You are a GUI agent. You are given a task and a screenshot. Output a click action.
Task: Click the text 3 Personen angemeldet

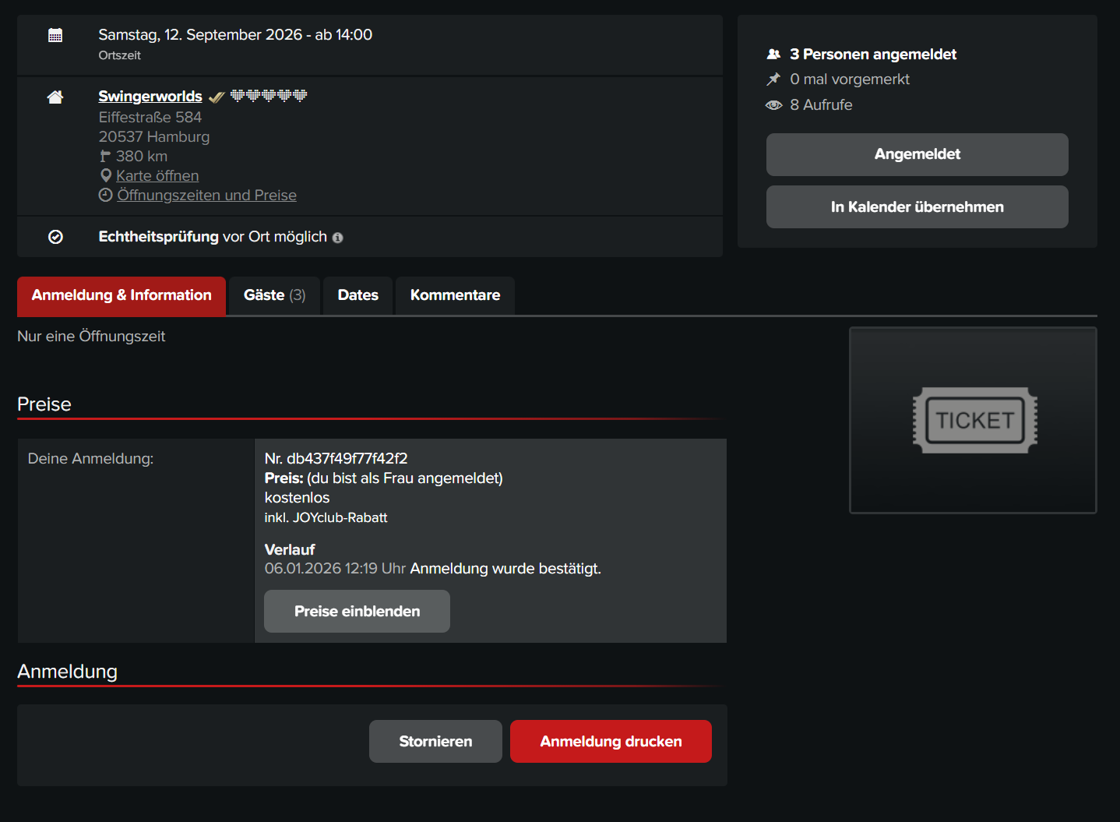pos(873,55)
